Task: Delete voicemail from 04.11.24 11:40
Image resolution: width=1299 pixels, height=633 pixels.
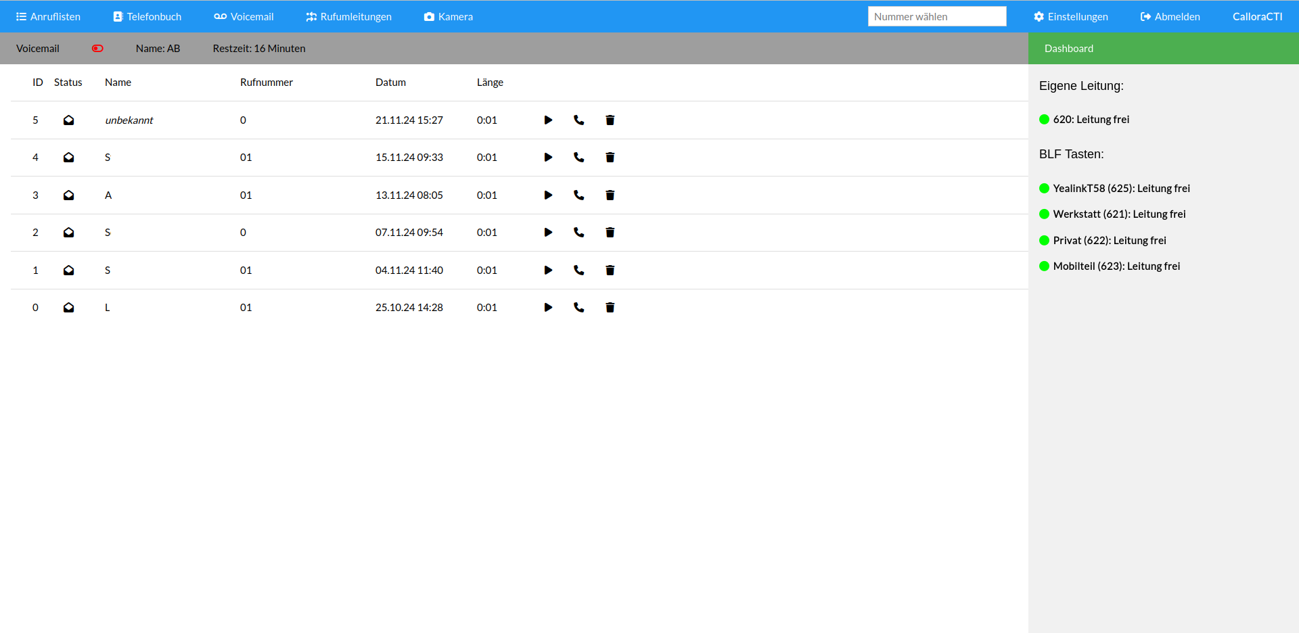Action: 610,271
